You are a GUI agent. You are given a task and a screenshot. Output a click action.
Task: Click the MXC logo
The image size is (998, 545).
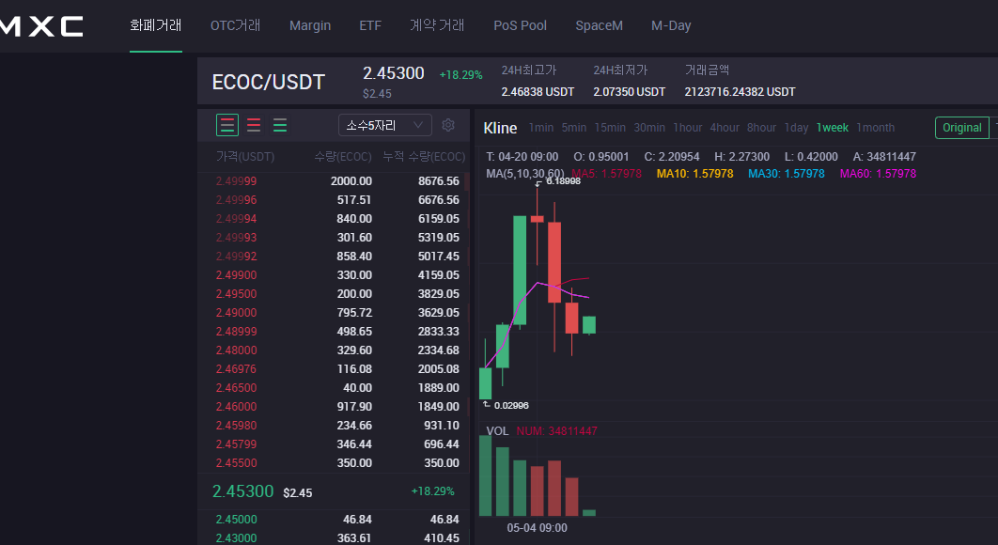[x=41, y=26]
